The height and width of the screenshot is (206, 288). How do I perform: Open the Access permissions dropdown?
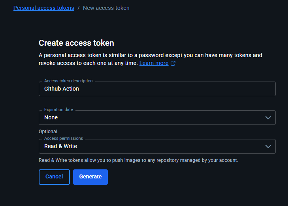[157, 147]
